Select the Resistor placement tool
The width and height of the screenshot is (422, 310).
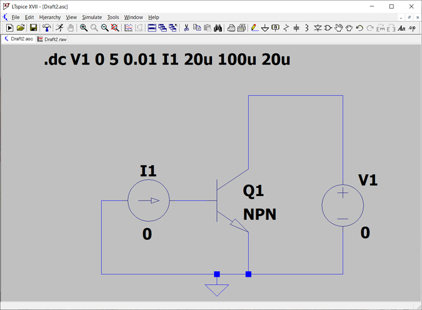point(286,28)
